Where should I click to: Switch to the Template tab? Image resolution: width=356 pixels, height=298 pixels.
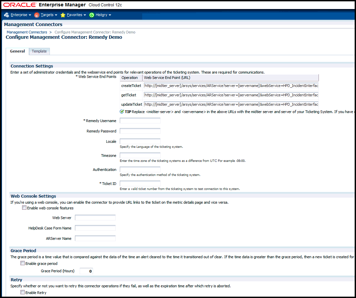point(39,51)
